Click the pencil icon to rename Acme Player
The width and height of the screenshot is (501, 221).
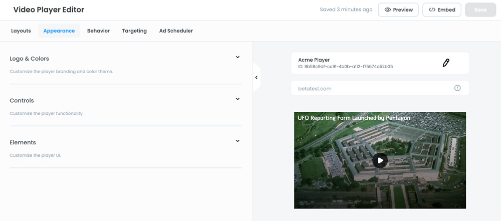point(446,63)
